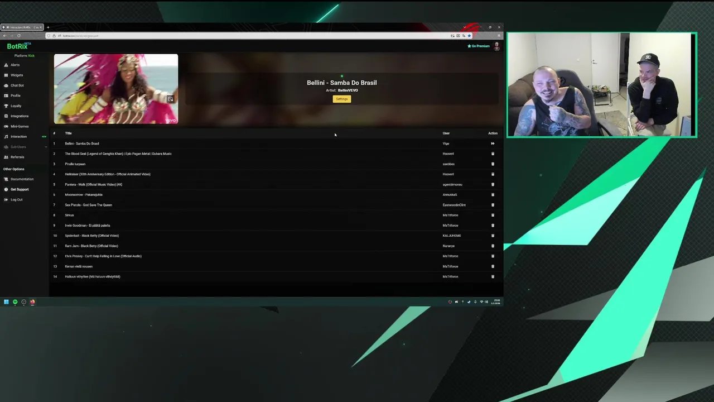Delete the Irwin Goodman song request
Viewport: 714px width, 402px height.
493,226
